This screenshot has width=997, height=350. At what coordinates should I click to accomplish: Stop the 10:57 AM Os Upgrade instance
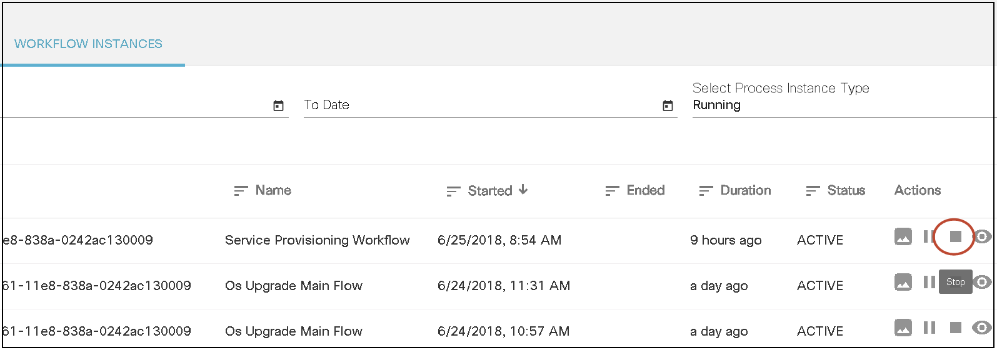tap(955, 328)
